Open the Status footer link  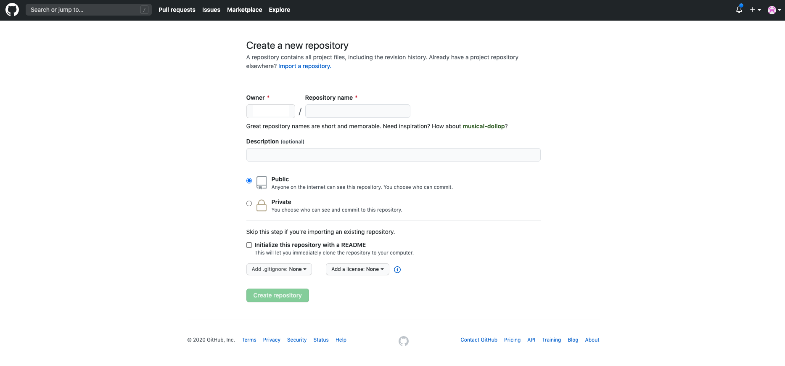pyautogui.click(x=321, y=340)
